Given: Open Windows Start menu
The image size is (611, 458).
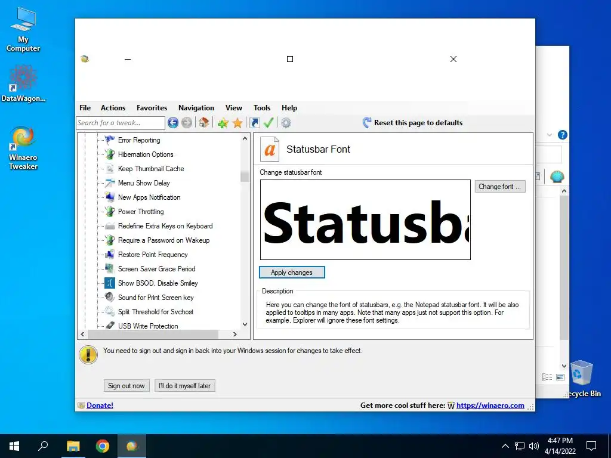Looking at the screenshot, I should 14,446.
